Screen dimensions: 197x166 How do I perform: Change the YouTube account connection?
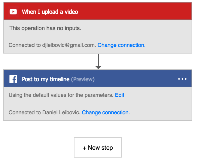coord(121,45)
